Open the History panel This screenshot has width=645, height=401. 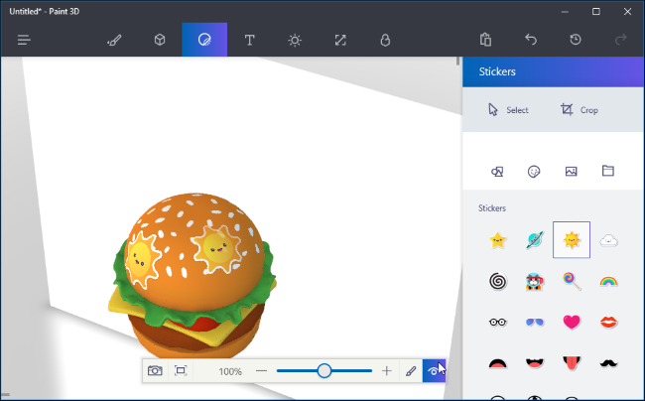tap(576, 40)
